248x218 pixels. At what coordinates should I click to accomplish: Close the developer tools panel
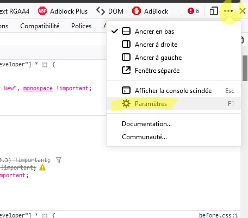point(243,11)
